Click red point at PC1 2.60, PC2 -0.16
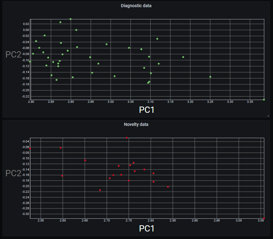 tap(62, 176)
